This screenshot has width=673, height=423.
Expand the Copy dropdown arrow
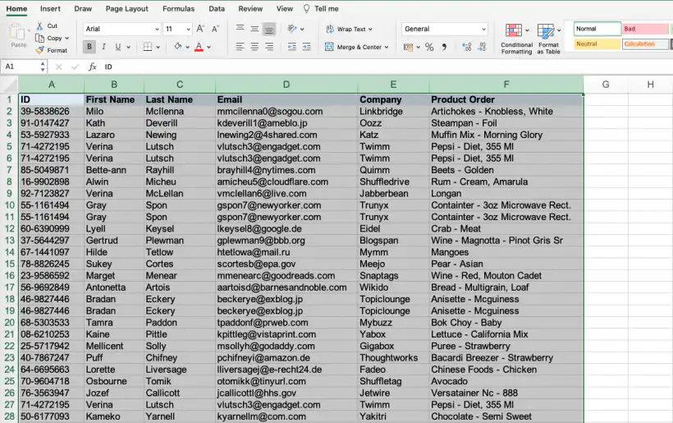click(67, 39)
